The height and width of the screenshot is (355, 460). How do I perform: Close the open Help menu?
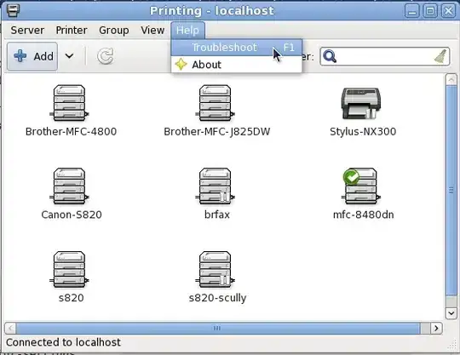coord(187,30)
